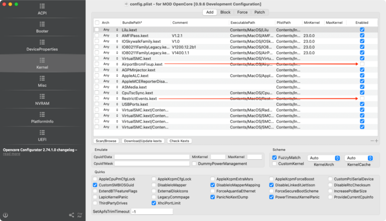Screen dimensions: 386x221
Task: Open the PlatformInfo section icon
Action: (42, 114)
